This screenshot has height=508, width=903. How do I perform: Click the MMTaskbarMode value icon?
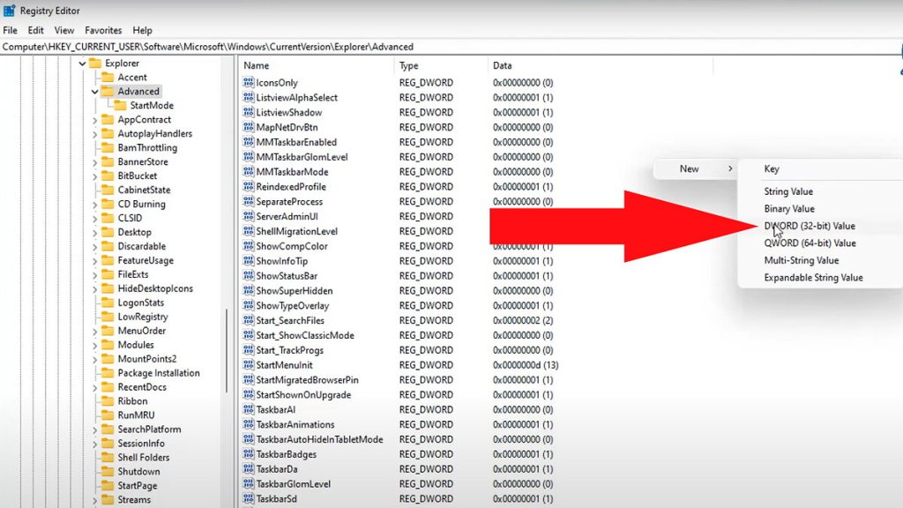(248, 172)
